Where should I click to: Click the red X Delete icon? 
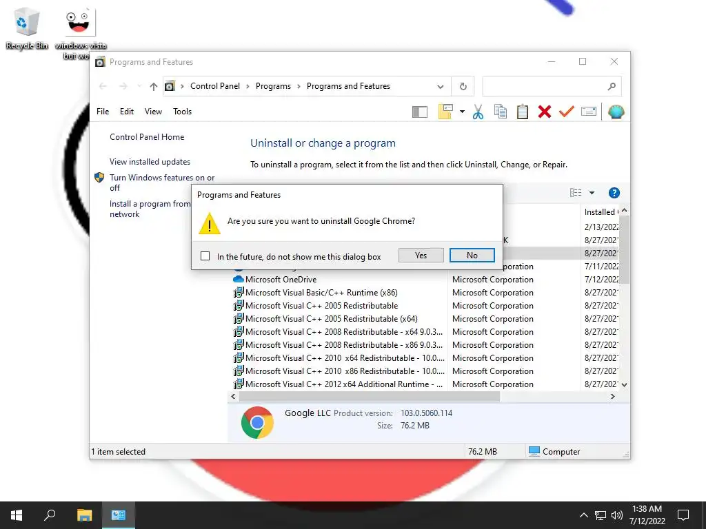coord(545,112)
